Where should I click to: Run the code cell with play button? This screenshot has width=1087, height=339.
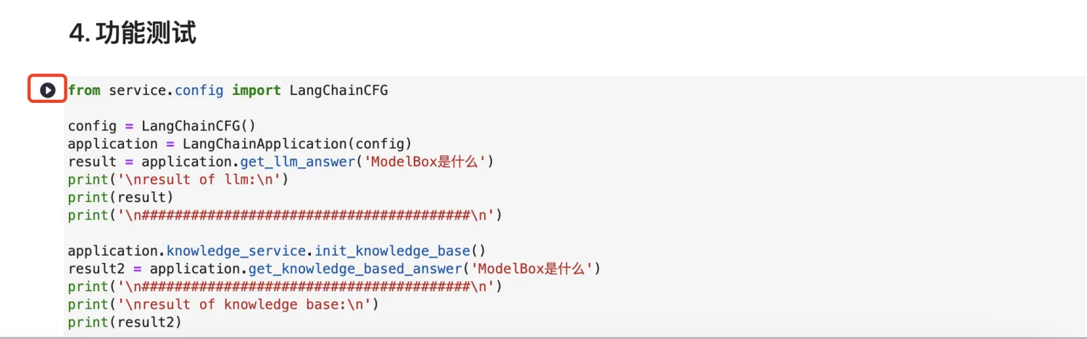pos(48,91)
